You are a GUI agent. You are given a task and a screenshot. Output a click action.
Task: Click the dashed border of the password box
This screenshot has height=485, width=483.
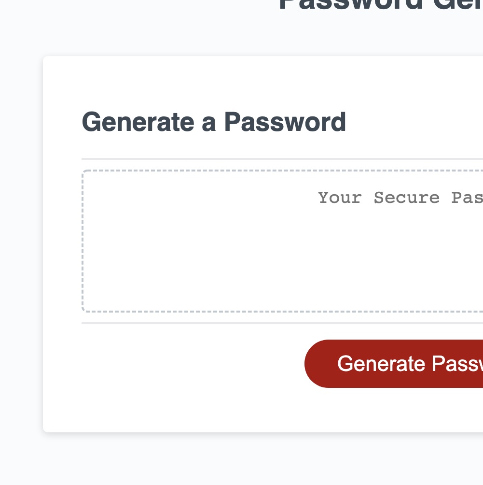coord(83,242)
